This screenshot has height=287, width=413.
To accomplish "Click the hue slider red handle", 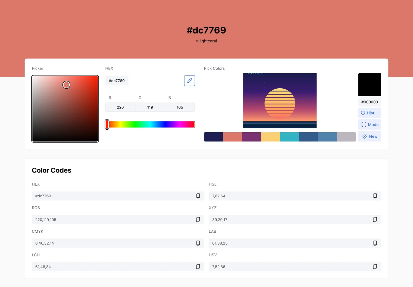I will tap(107, 124).
